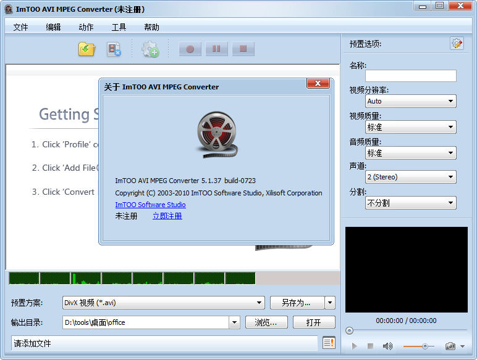
Task: Click the add profile gear icon
Action: (x=150, y=49)
